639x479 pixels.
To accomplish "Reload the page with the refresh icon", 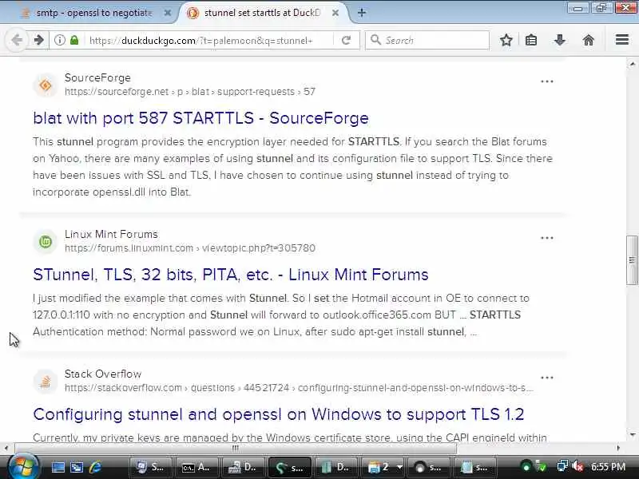I will [346, 40].
